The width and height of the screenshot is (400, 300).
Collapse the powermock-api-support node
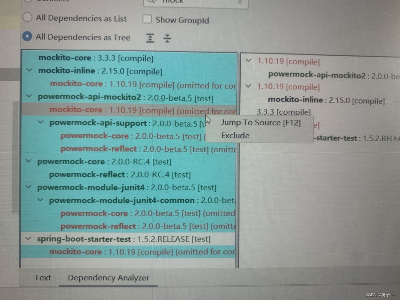[41, 122]
